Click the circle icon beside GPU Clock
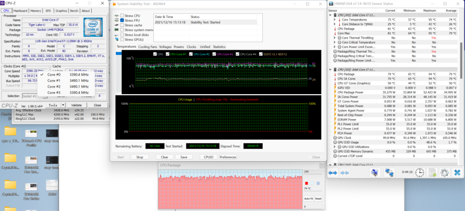 tap(335, 138)
